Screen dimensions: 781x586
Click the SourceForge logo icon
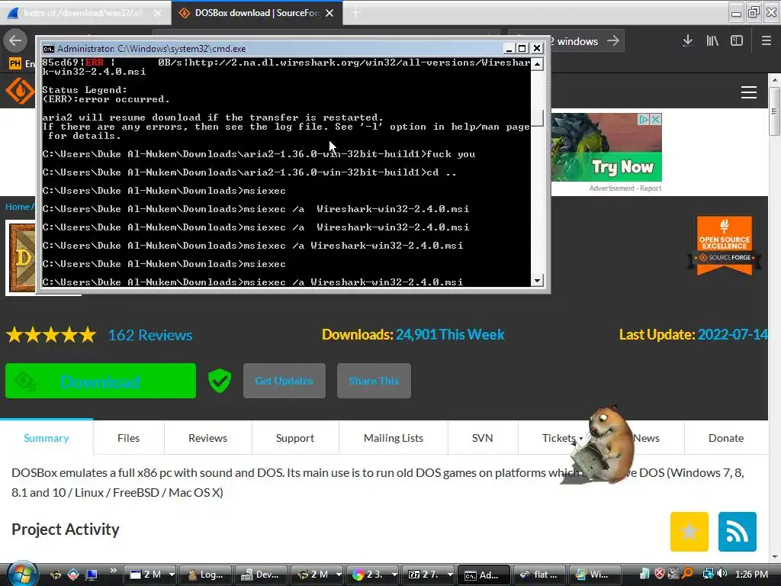click(x=20, y=91)
